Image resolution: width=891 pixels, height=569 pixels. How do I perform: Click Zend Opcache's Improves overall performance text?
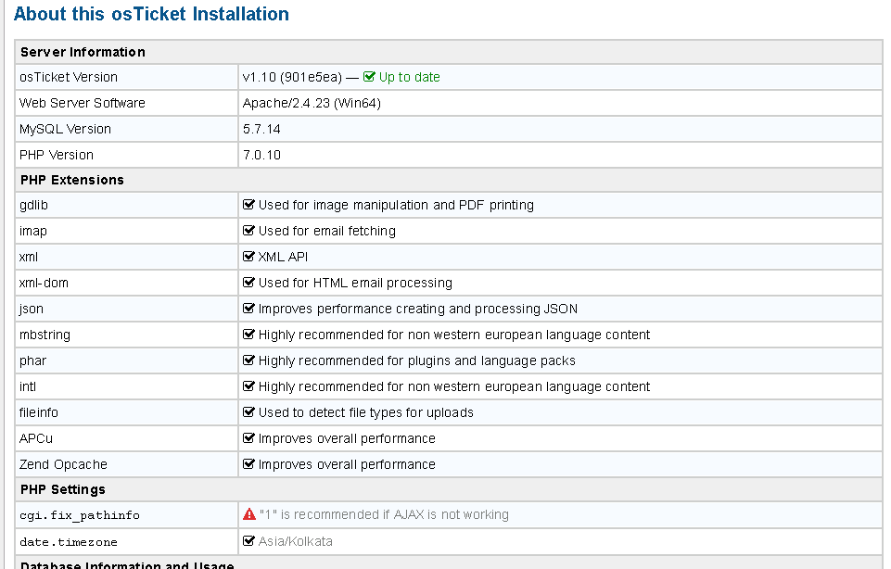[x=347, y=464]
